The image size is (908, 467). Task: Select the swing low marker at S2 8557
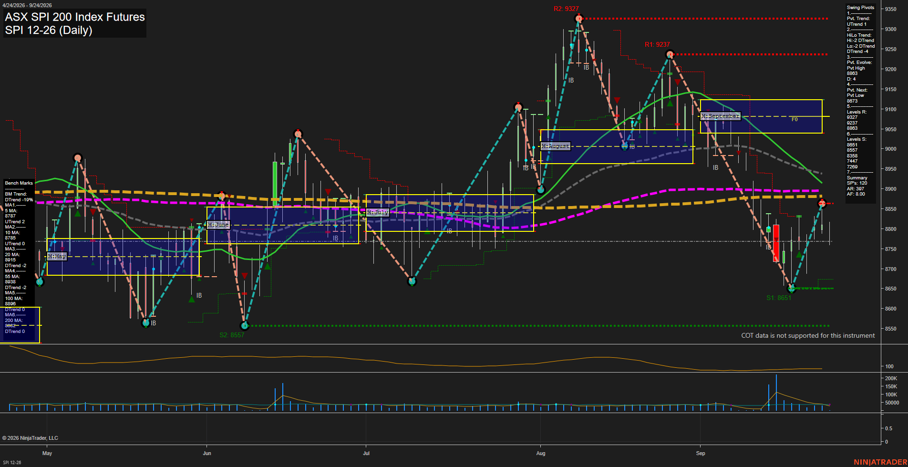click(245, 326)
